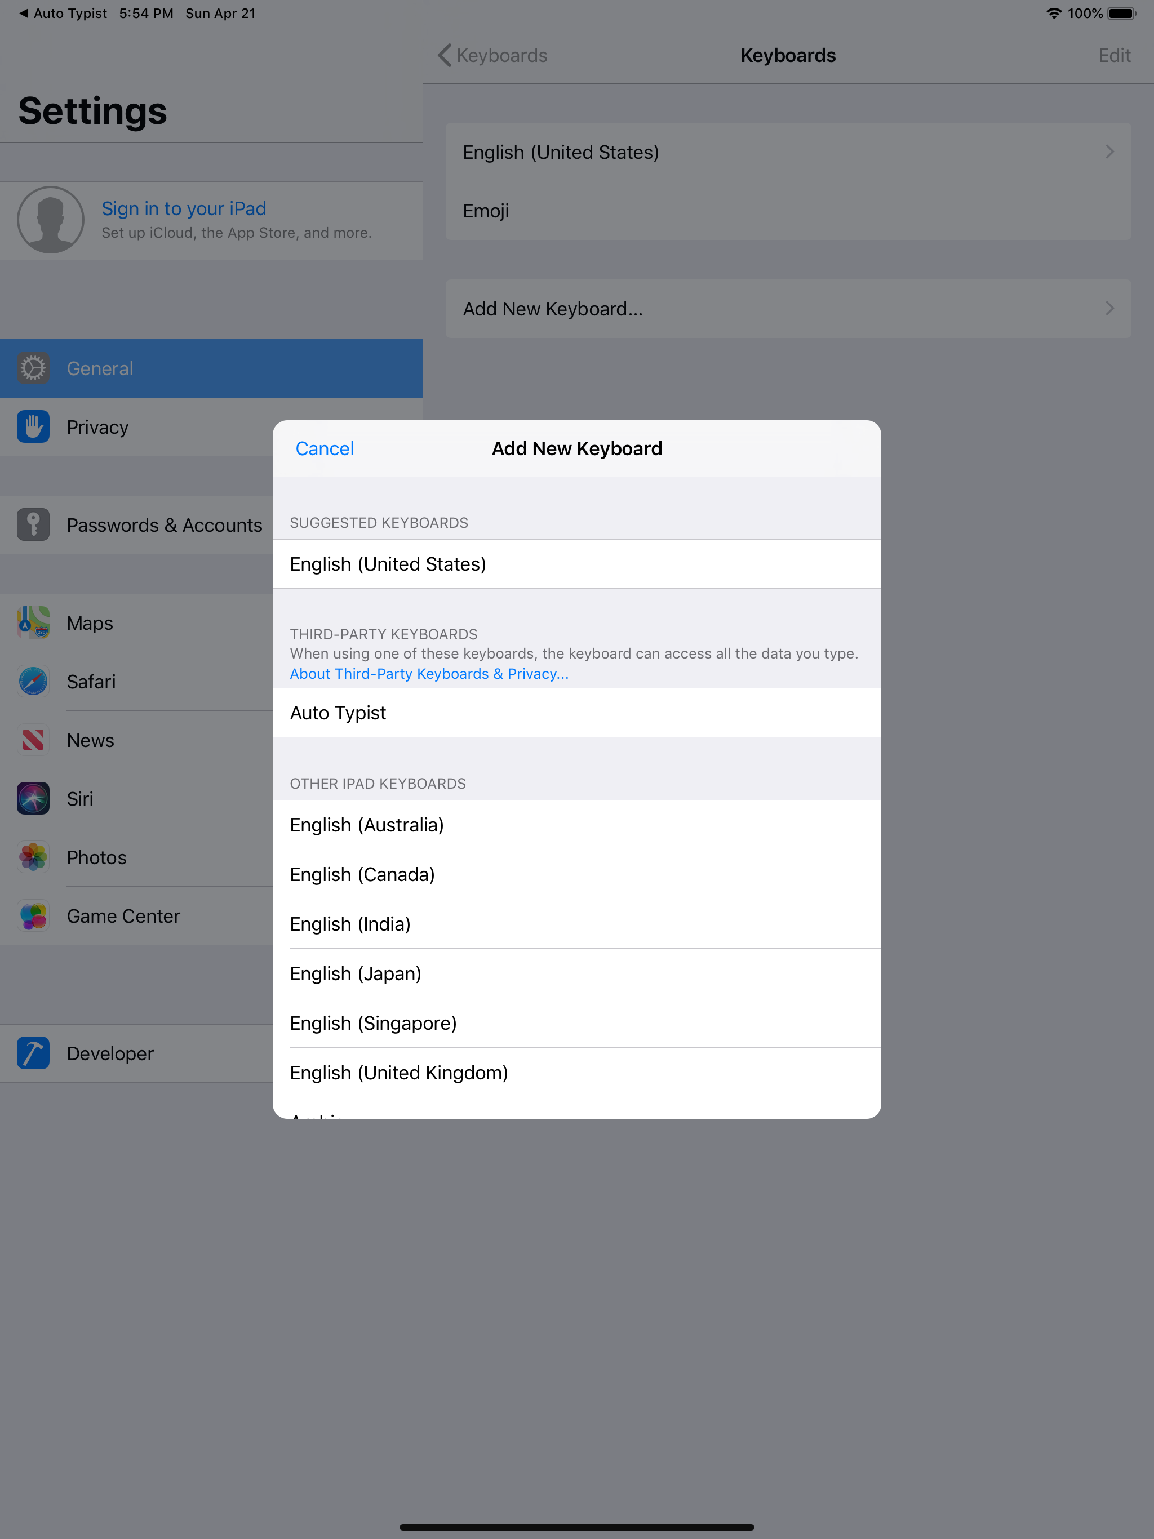Cancel adding a new keyboard
Viewport: 1154px width, 1539px height.
coord(325,449)
